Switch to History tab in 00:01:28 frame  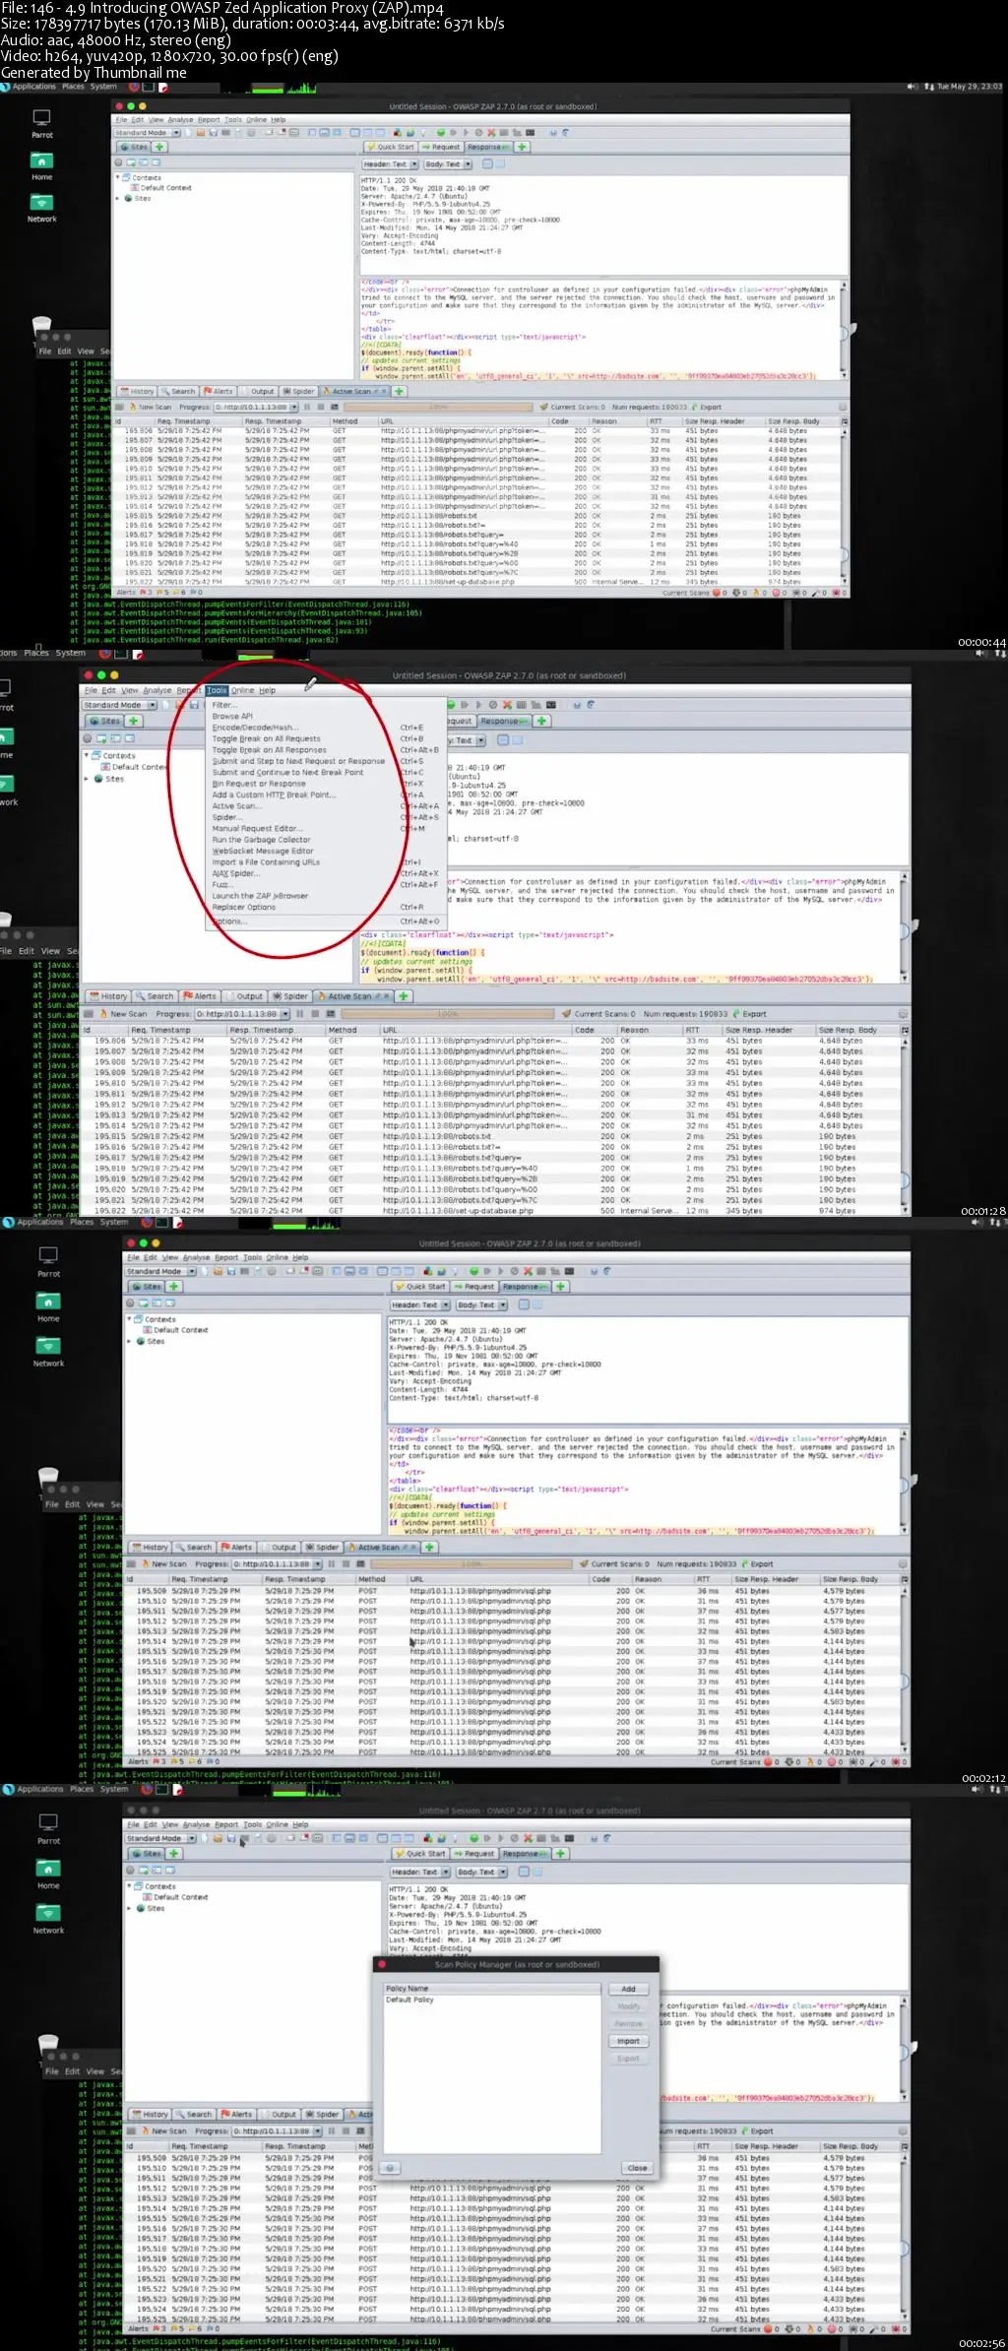[108, 996]
